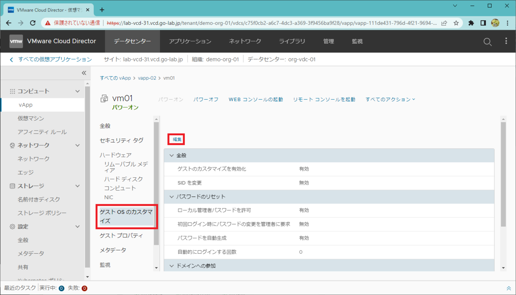The height and width of the screenshot is (295, 516).
Task: Click パワーオフ action
Action: [x=206, y=99]
